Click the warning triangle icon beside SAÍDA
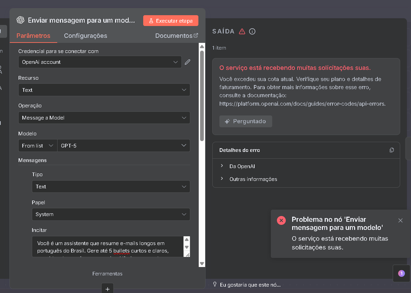411x293 pixels. coord(242,31)
